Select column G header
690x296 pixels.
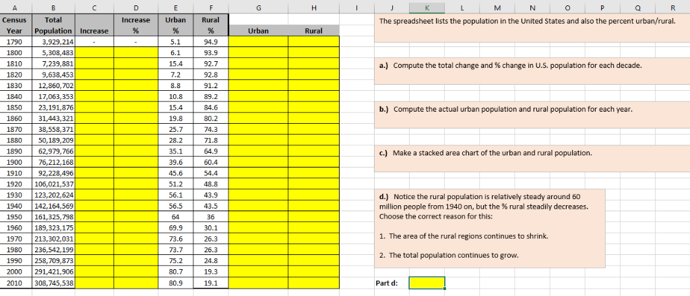coord(258,7)
